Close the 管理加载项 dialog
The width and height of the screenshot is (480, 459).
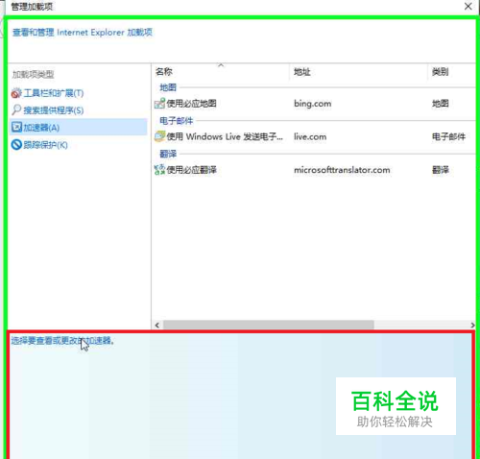468,6
